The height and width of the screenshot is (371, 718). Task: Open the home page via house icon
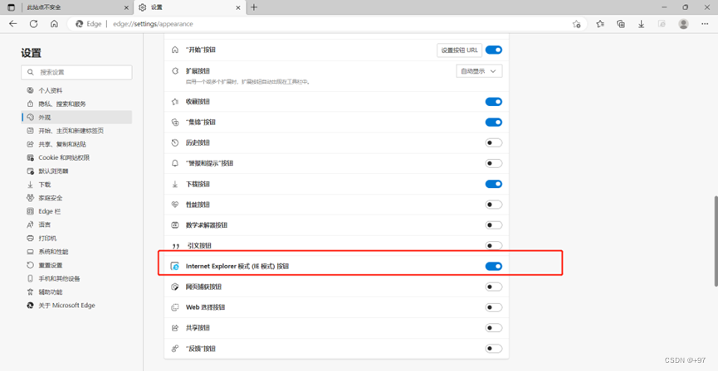coord(54,24)
